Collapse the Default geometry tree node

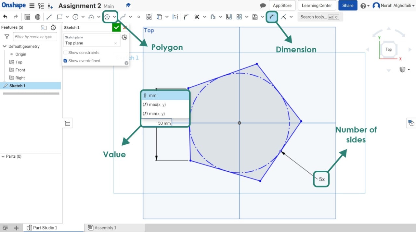[x=5, y=46]
